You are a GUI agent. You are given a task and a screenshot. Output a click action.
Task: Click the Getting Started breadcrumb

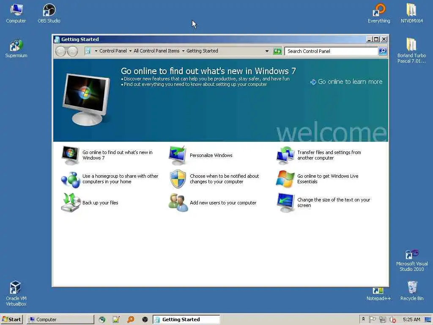202,51
